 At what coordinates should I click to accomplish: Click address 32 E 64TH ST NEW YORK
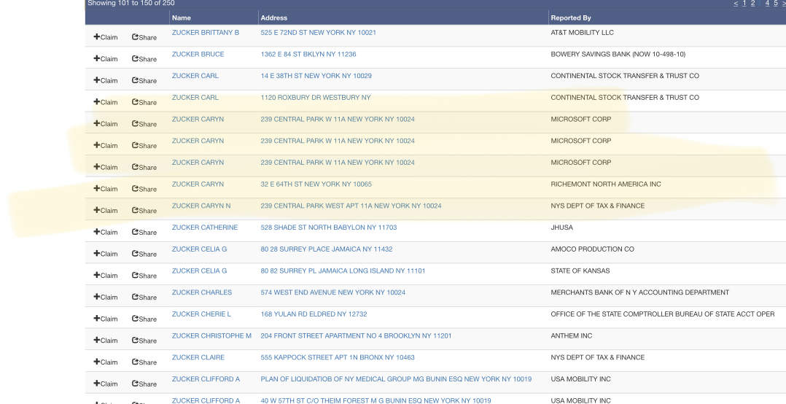(316, 184)
